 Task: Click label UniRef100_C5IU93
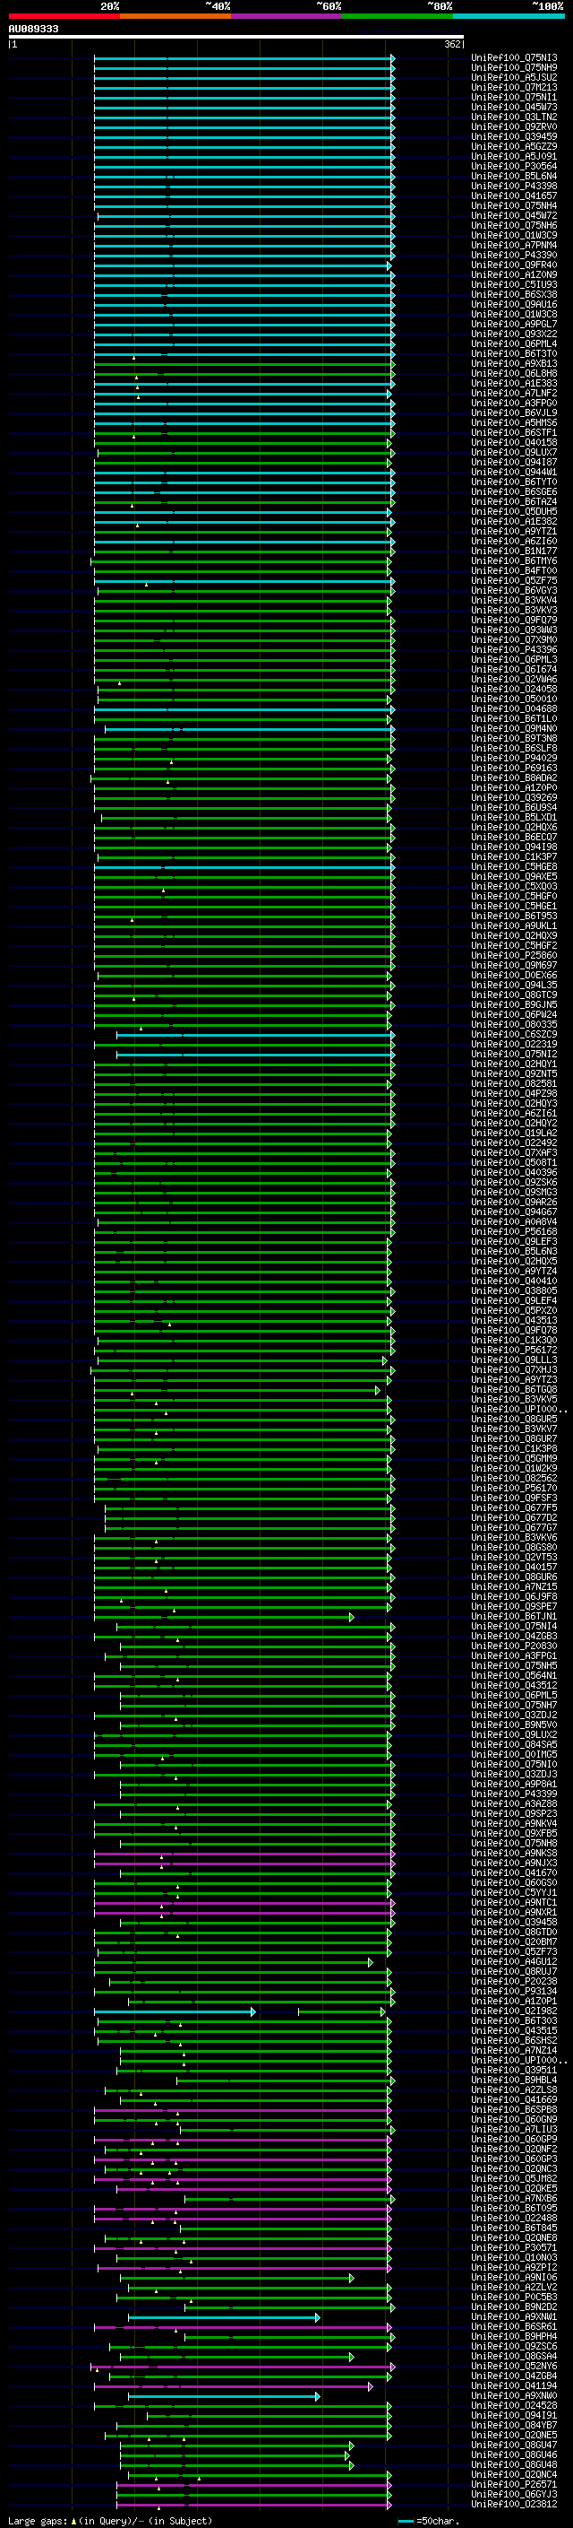tap(514, 284)
